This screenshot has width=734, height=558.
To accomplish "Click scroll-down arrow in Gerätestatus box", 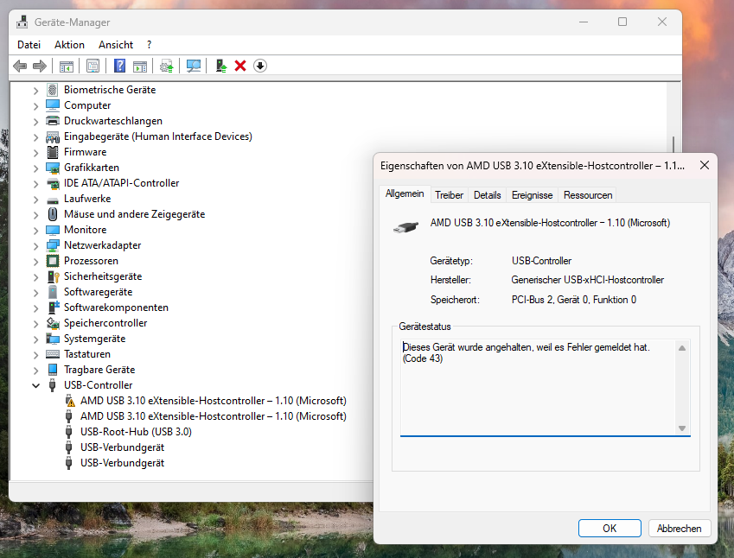I will pos(682,428).
